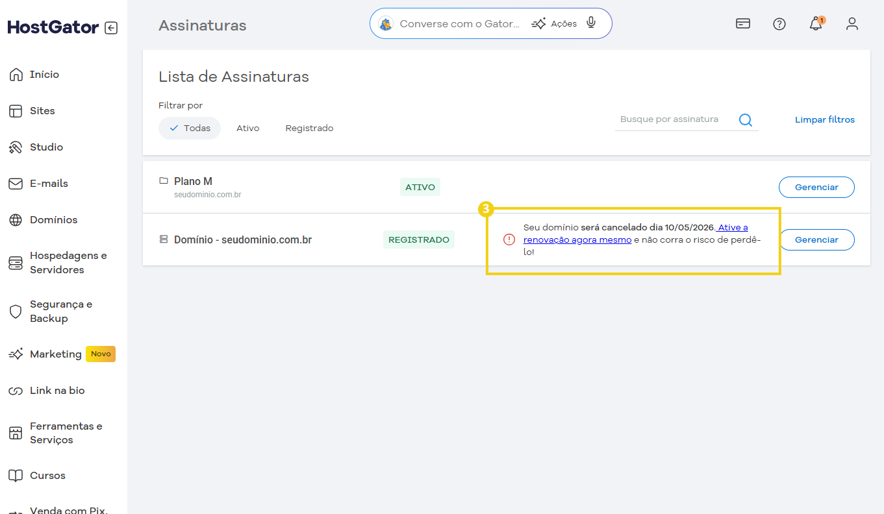Image resolution: width=884 pixels, height=514 pixels.
Task: Click Gerenciar for the seudominio.com.br domain
Action: click(x=816, y=239)
